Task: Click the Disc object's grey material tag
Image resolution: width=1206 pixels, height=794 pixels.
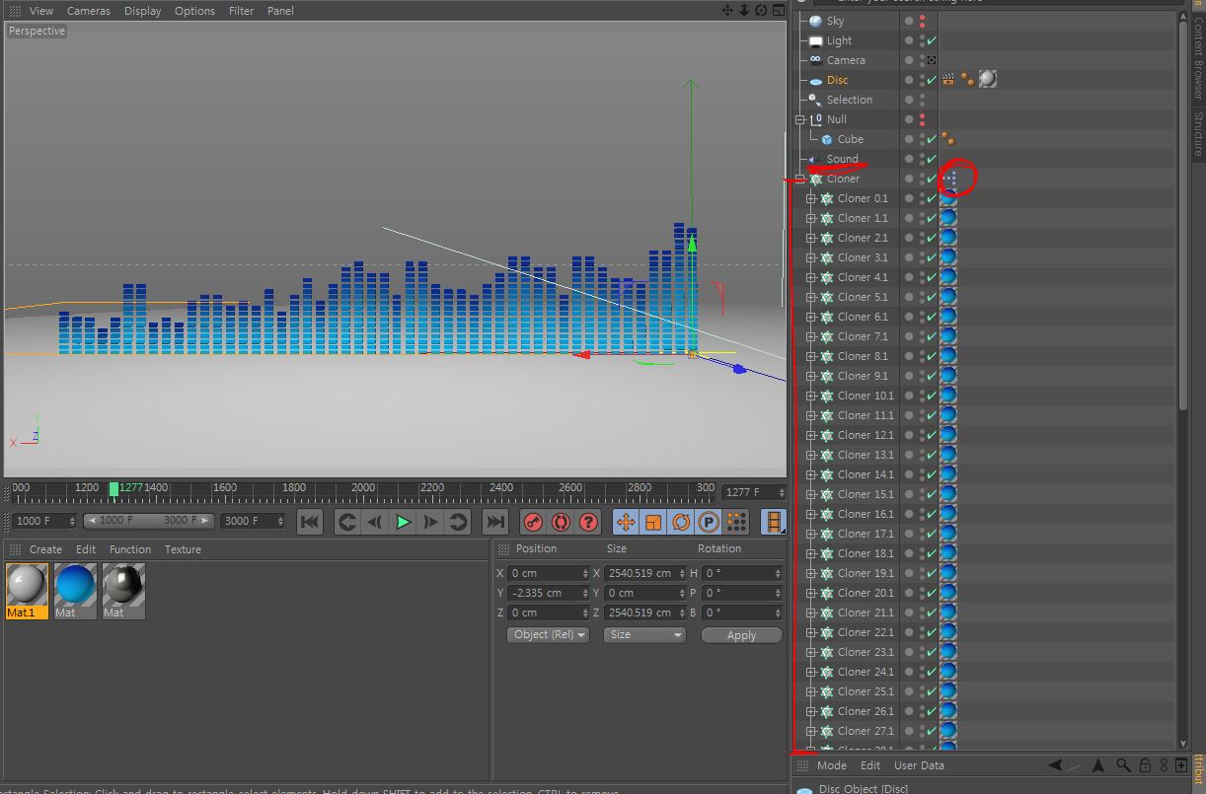Action: tap(987, 79)
